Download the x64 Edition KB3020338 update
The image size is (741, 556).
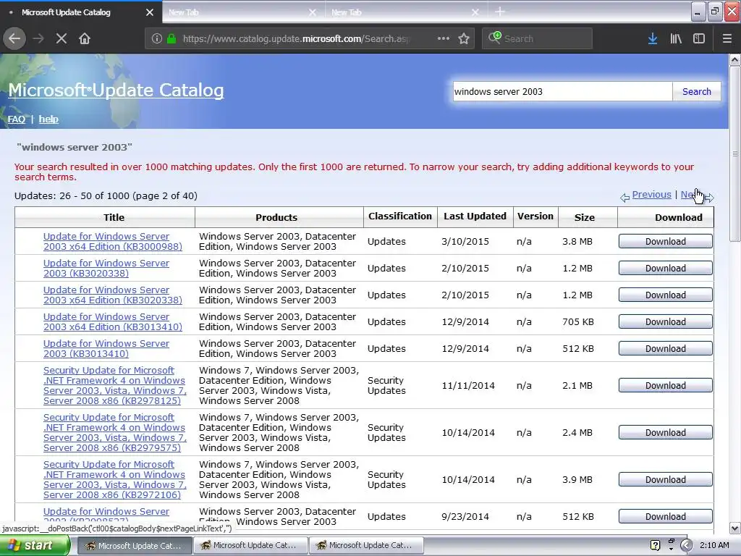coord(666,295)
